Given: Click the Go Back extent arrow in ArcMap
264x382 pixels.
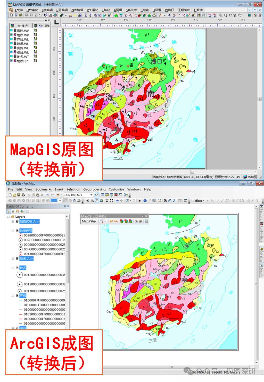Looking at the screenshot, I should pyautogui.click(x=117, y=201).
